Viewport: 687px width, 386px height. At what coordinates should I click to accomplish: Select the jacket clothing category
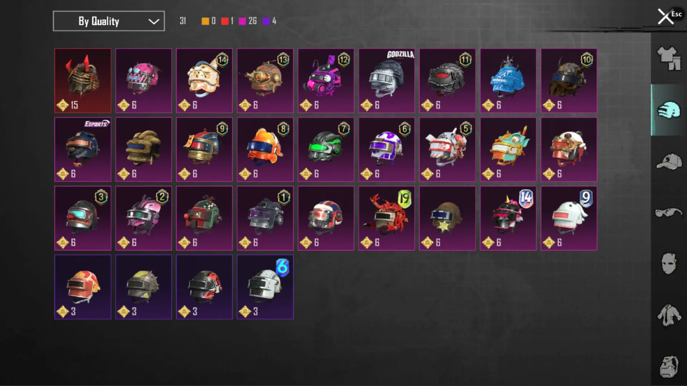point(668,315)
